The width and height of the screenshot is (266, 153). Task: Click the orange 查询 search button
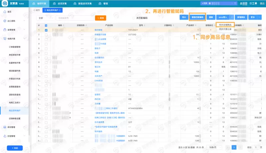[100, 18]
